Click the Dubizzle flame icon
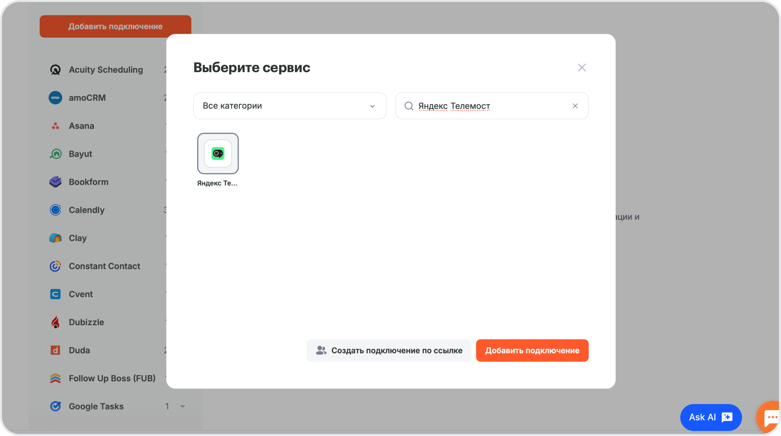 pos(55,322)
